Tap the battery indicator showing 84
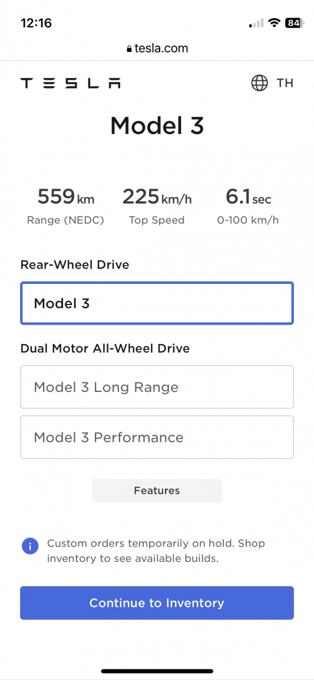The height and width of the screenshot is (680, 314). coord(295,23)
